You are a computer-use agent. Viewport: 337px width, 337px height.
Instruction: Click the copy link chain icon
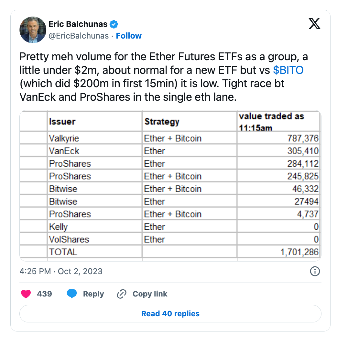pyautogui.click(x=121, y=294)
